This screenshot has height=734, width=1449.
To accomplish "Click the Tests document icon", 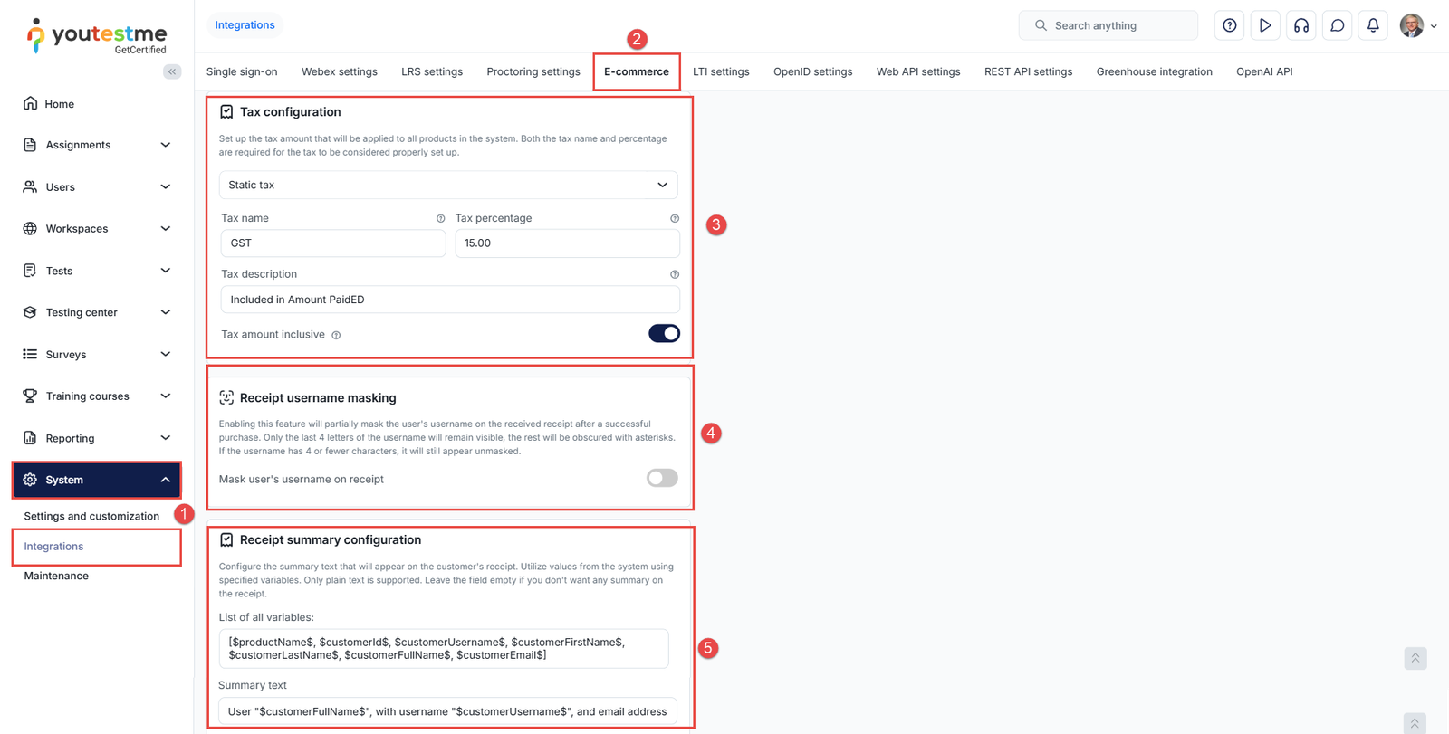I will [x=30, y=271].
